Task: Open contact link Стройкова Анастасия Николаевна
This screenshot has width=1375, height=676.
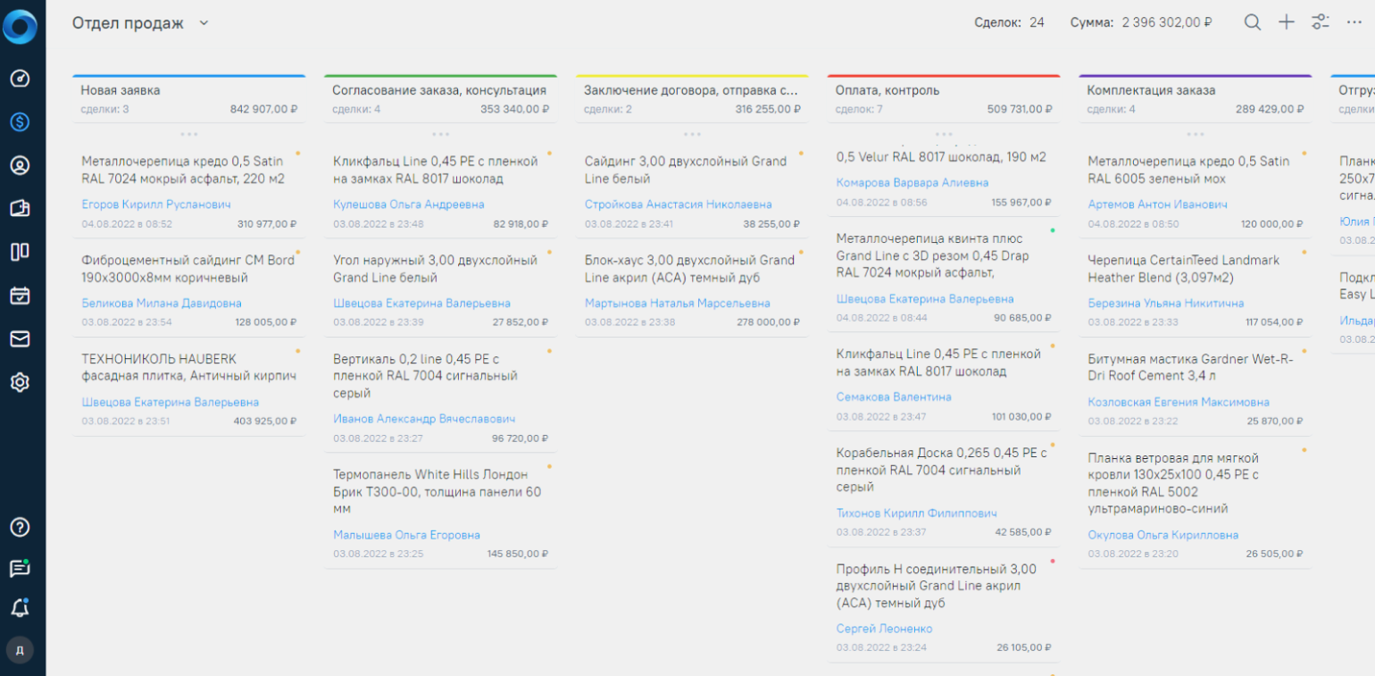Action: 678,204
